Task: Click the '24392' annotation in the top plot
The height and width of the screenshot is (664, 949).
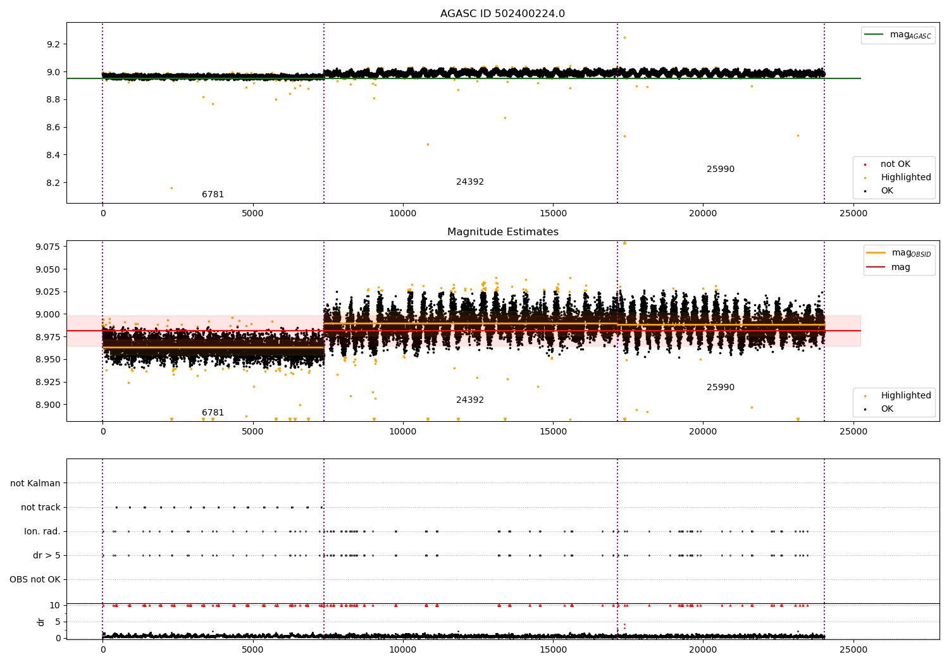Action: pyautogui.click(x=470, y=182)
